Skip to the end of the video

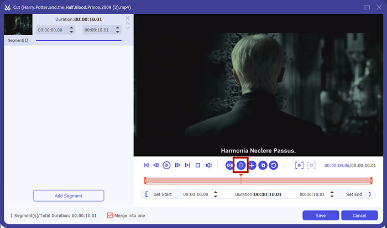[x=187, y=165]
